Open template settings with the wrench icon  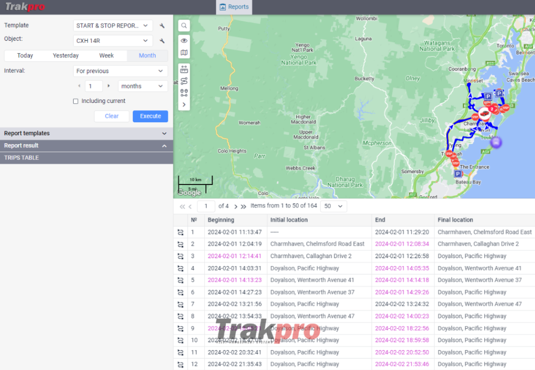point(162,25)
